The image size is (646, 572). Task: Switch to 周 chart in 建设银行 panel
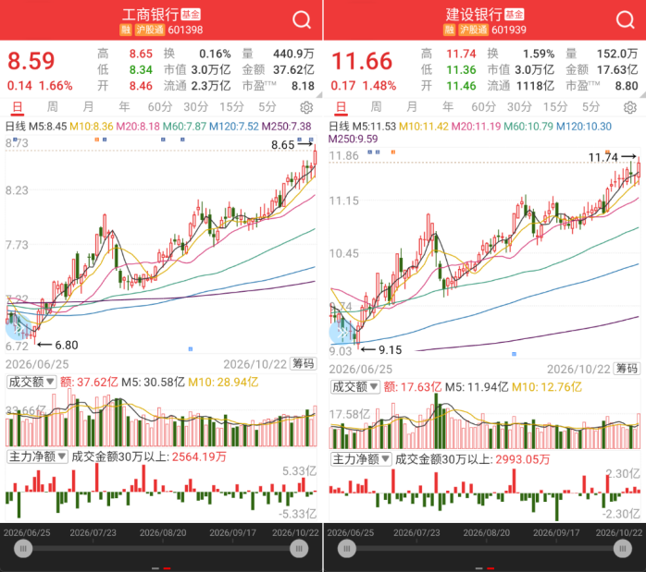[x=376, y=107]
